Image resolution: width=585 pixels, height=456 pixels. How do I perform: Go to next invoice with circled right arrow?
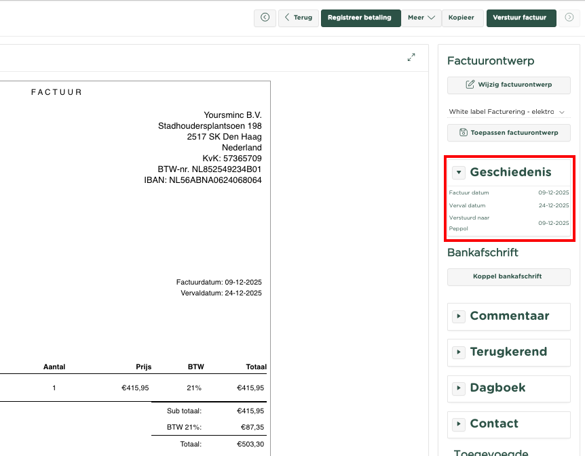pyautogui.click(x=569, y=18)
